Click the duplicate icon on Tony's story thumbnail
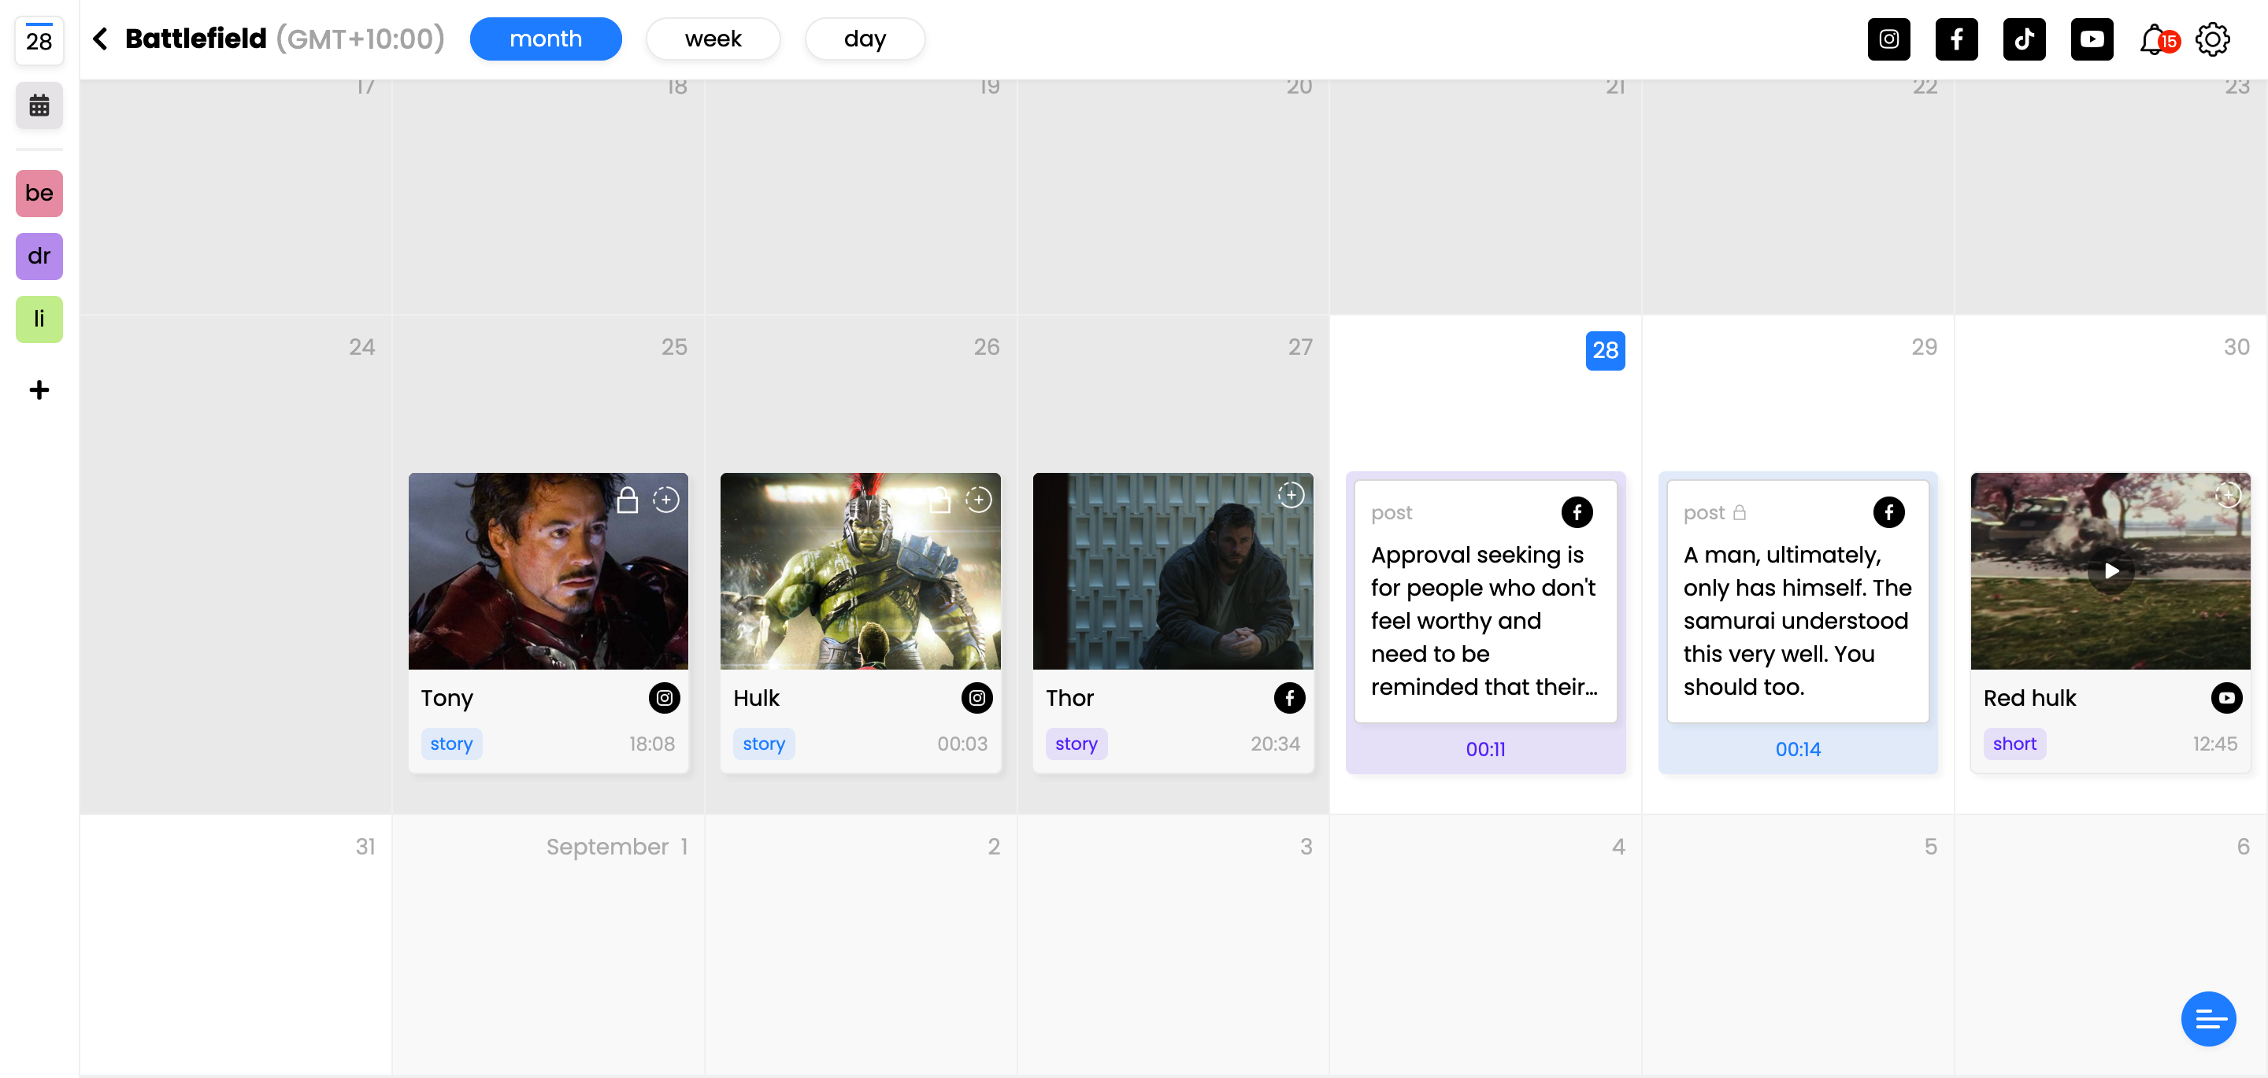 pos(665,499)
